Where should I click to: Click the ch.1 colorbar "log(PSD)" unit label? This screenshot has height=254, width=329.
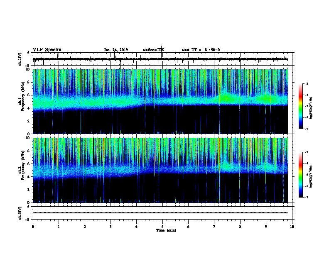(x=311, y=108)
